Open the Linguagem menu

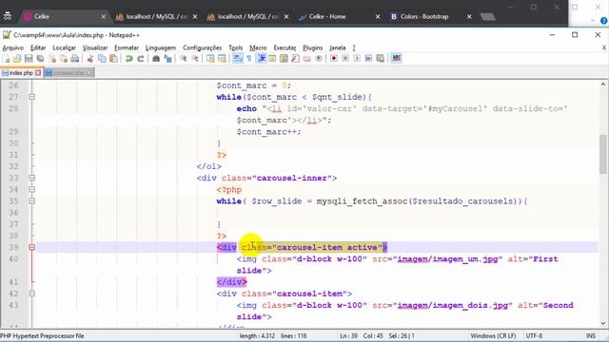click(x=161, y=47)
